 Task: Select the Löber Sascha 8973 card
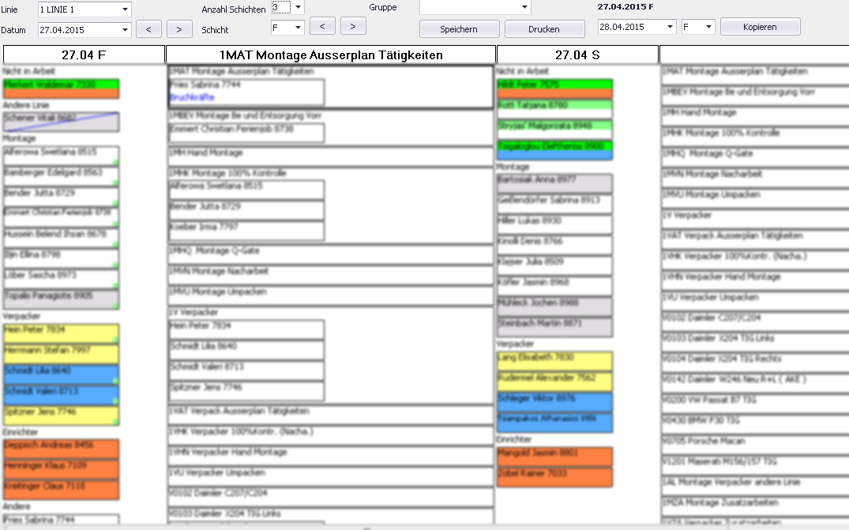coord(61,280)
